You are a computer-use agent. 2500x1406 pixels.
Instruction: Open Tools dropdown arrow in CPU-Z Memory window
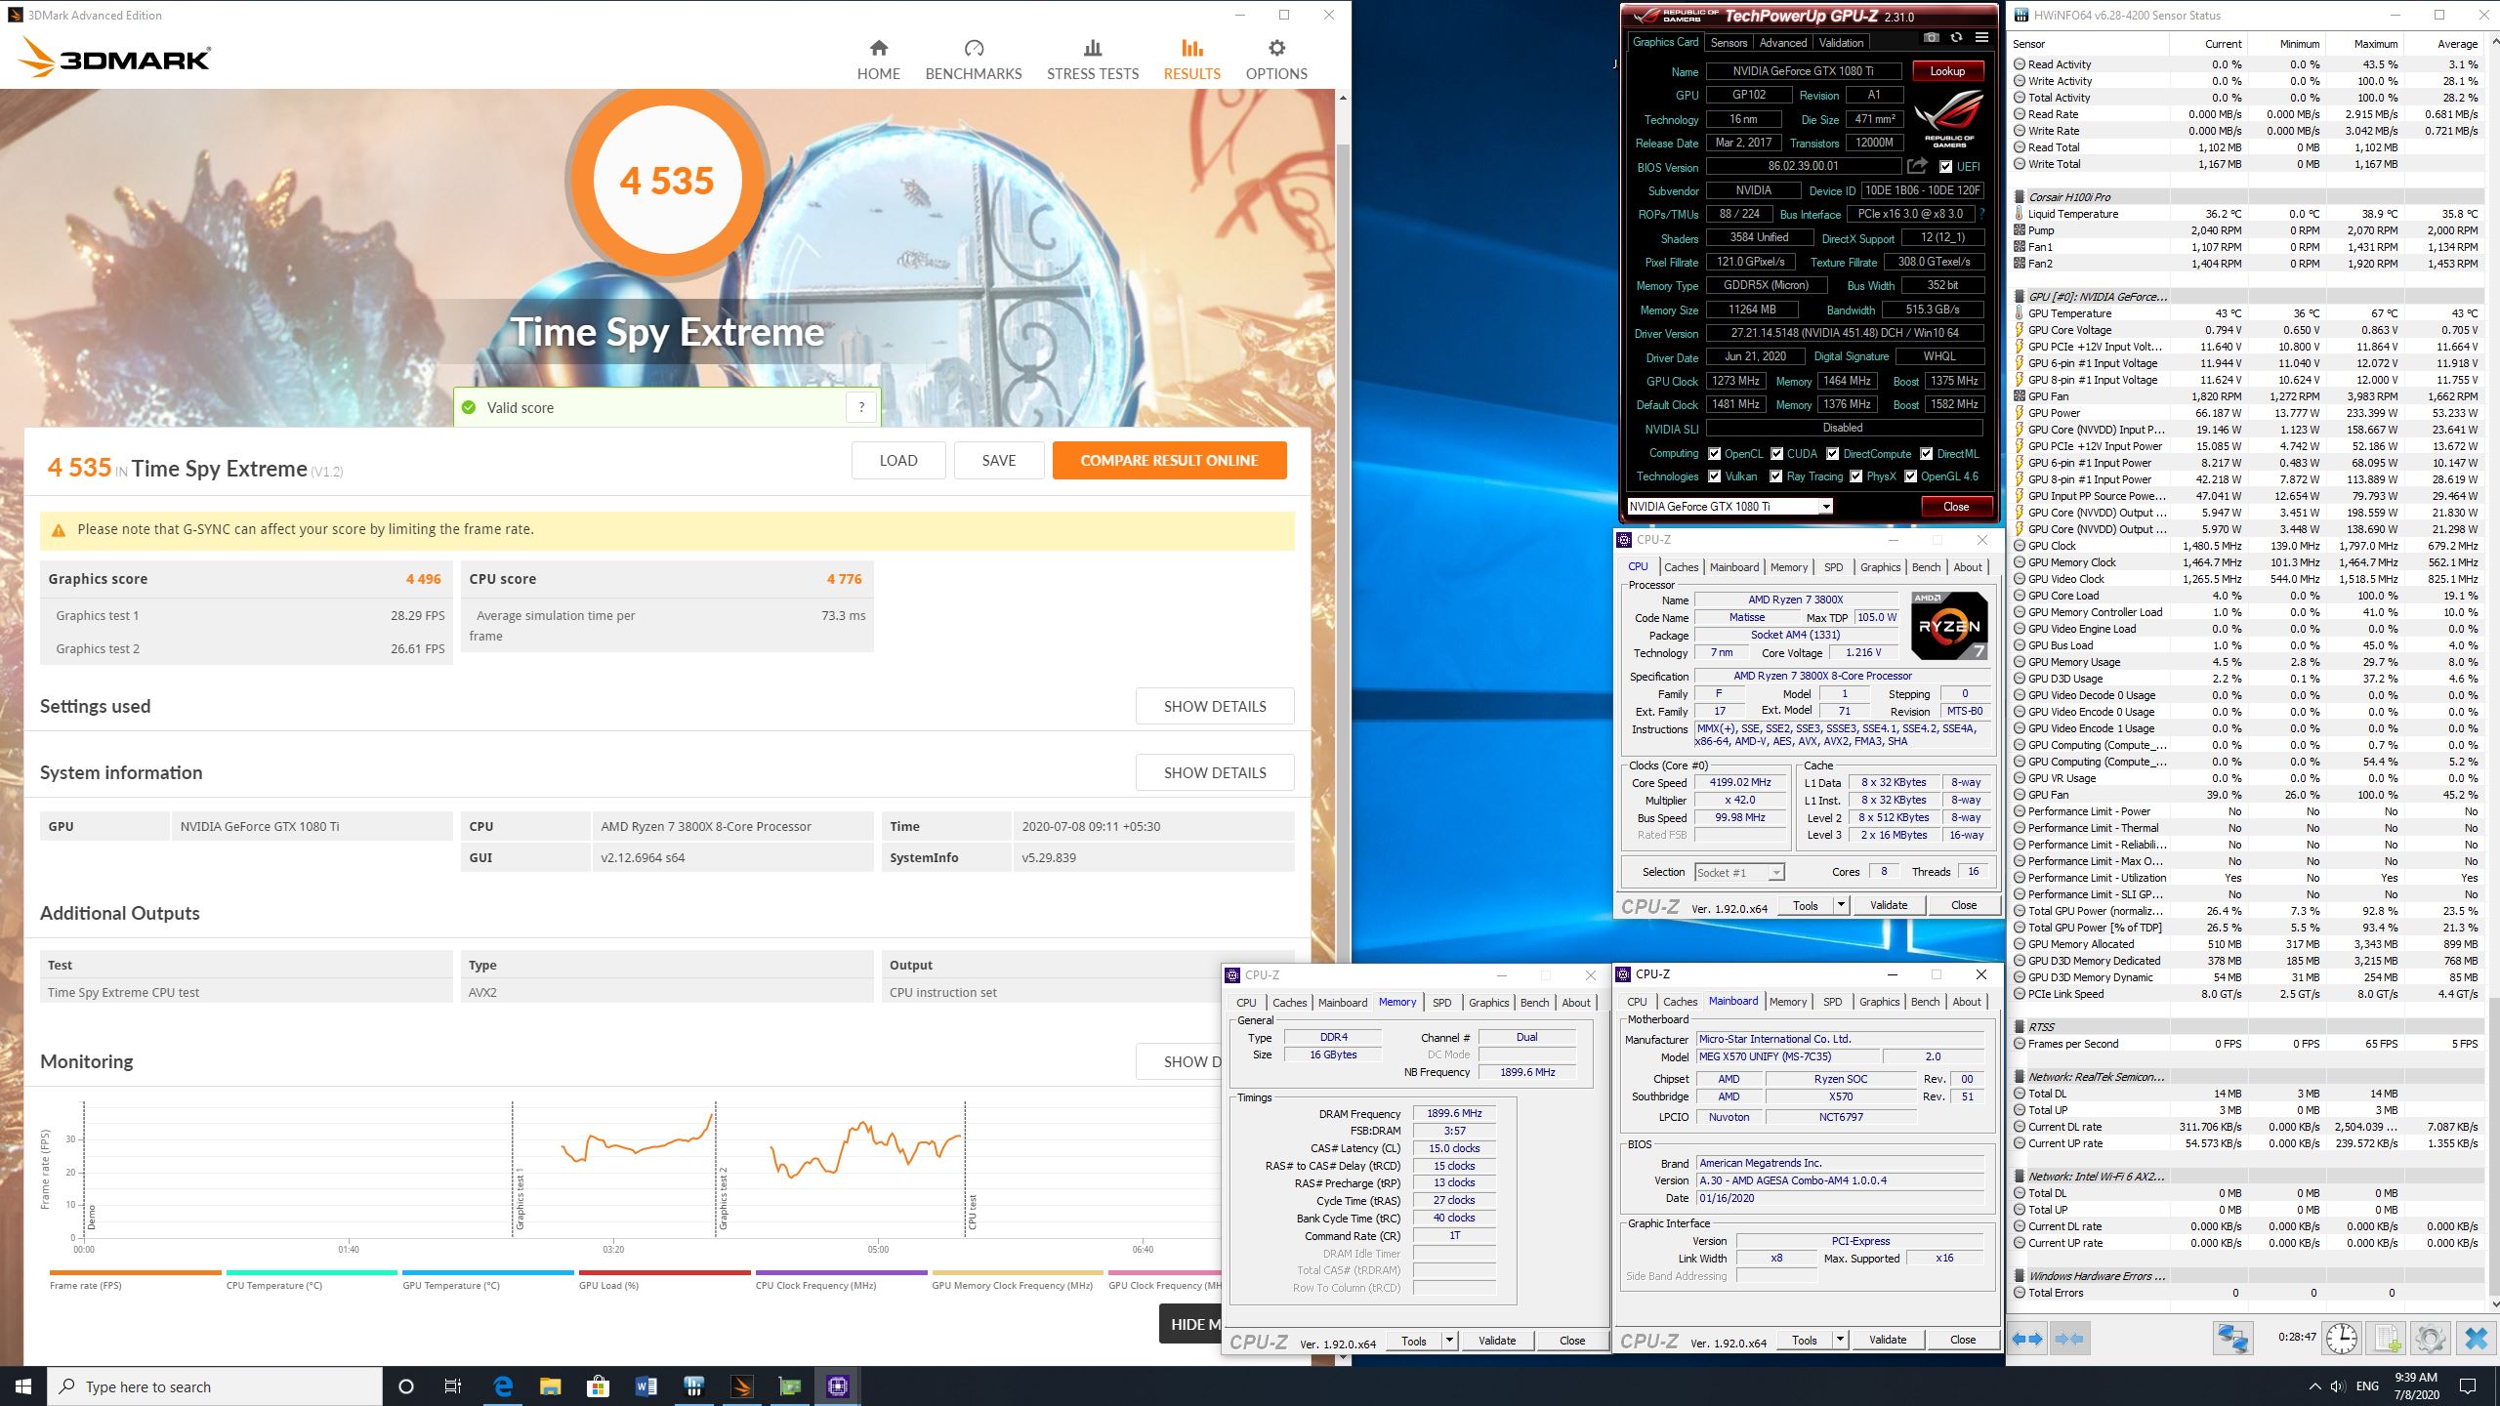tap(1449, 1341)
